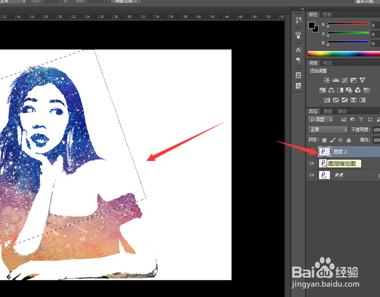Click the 添加调整 heading text
The height and width of the screenshot is (297, 380).
click(x=318, y=71)
